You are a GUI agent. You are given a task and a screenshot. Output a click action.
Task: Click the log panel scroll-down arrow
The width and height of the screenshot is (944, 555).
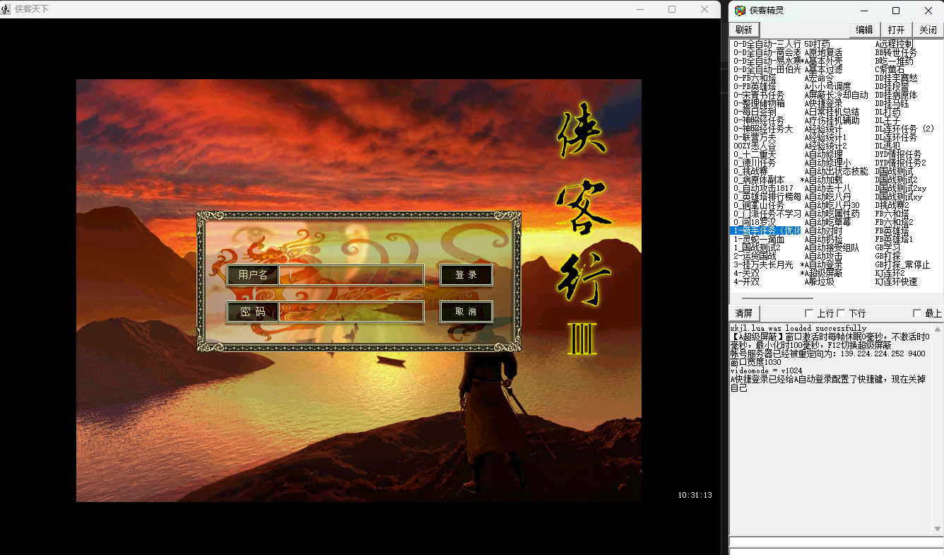pos(938,529)
